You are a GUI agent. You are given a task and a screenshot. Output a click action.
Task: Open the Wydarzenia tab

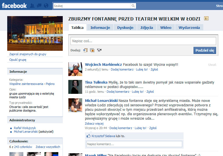[189, 27]
